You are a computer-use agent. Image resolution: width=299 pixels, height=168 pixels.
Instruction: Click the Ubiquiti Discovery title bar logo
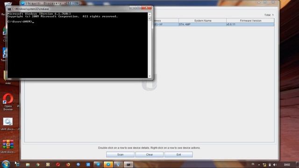pos(23,3)
